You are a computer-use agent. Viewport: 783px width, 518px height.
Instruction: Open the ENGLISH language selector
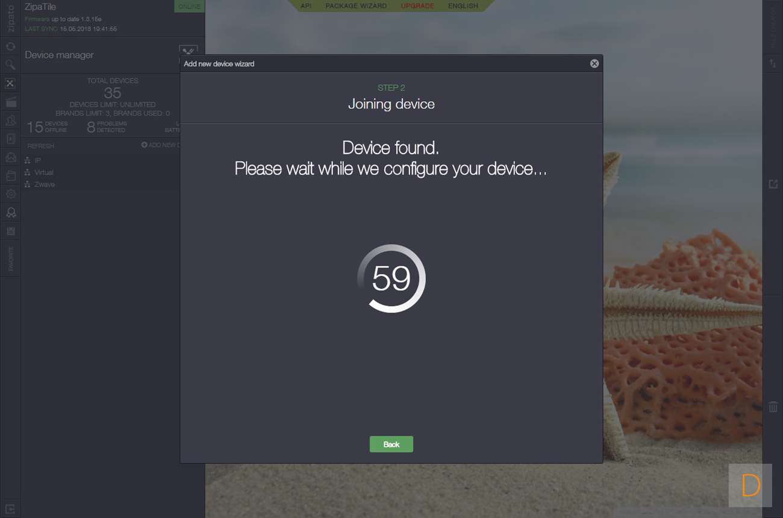(463, 5)
